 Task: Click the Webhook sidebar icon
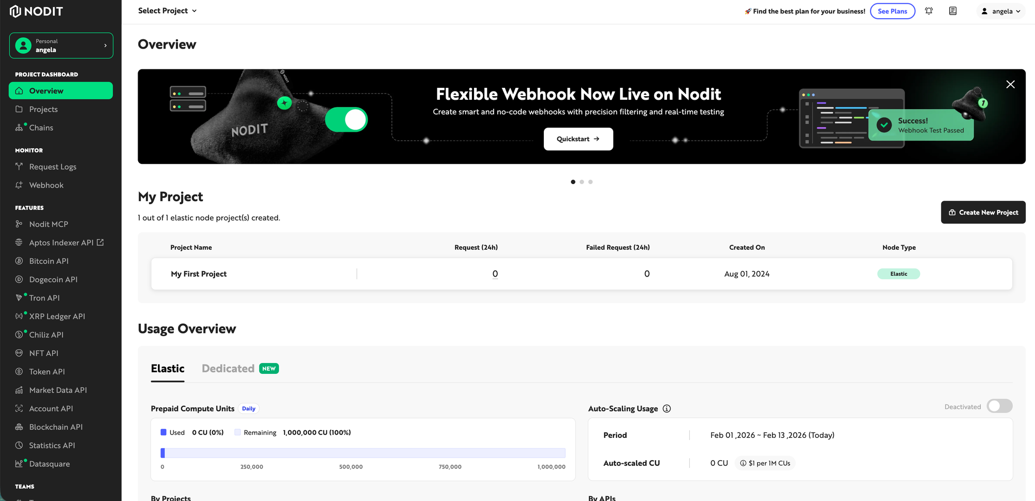[19, 185]
